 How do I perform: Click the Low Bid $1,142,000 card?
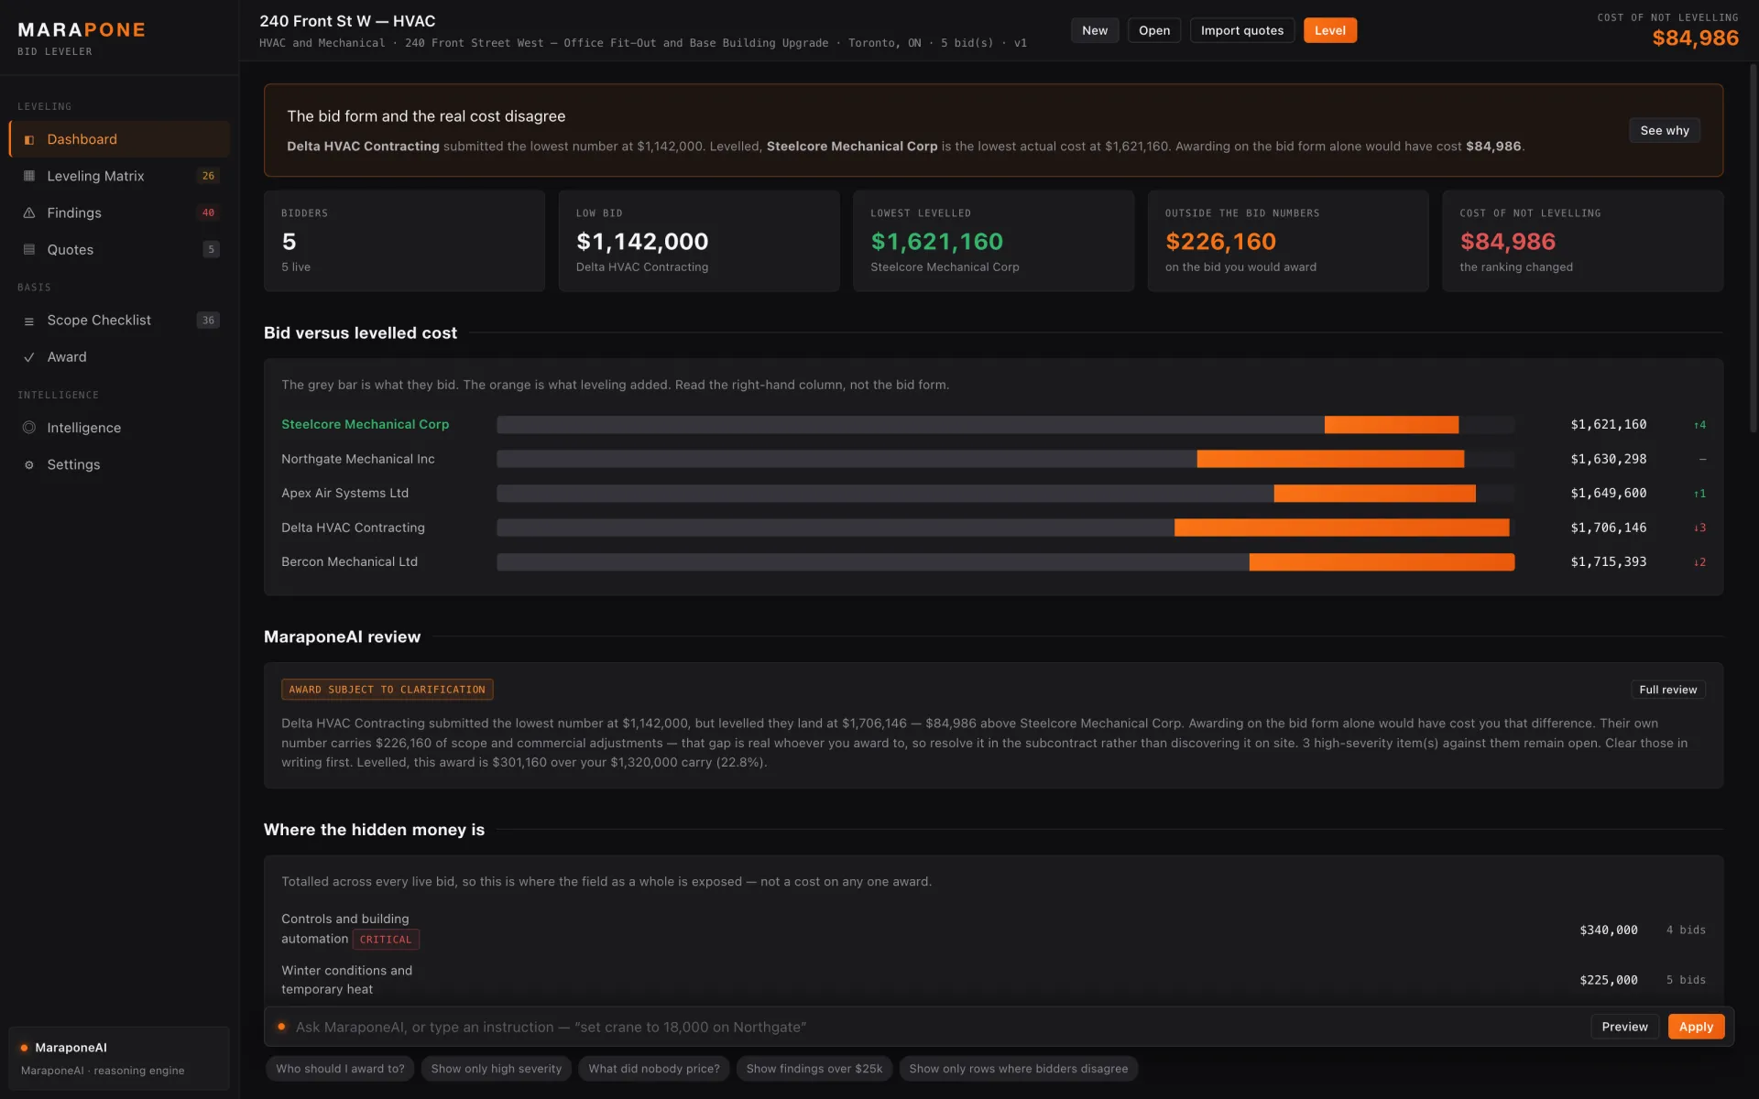(x=699, y=241)
